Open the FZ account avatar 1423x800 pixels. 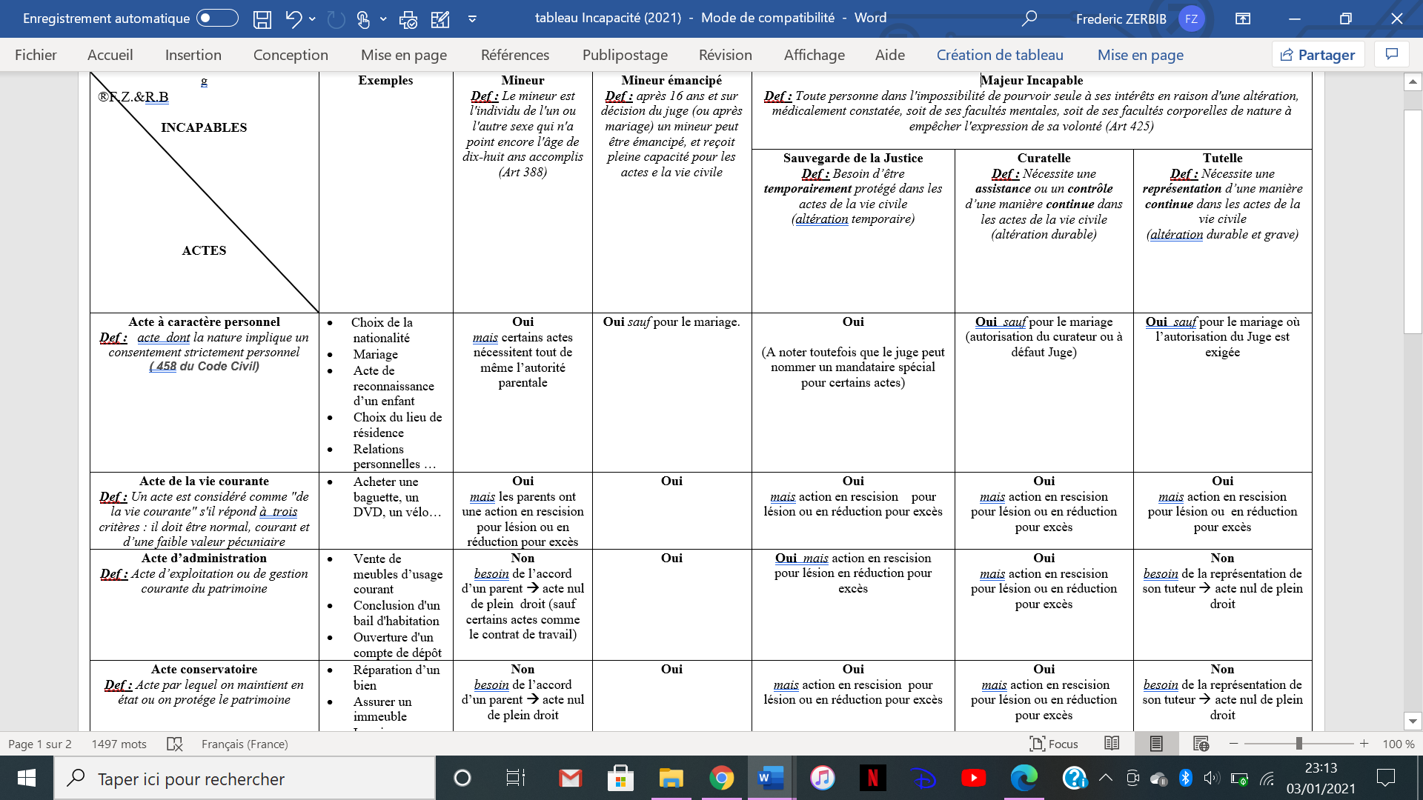tap(1191, 19)
